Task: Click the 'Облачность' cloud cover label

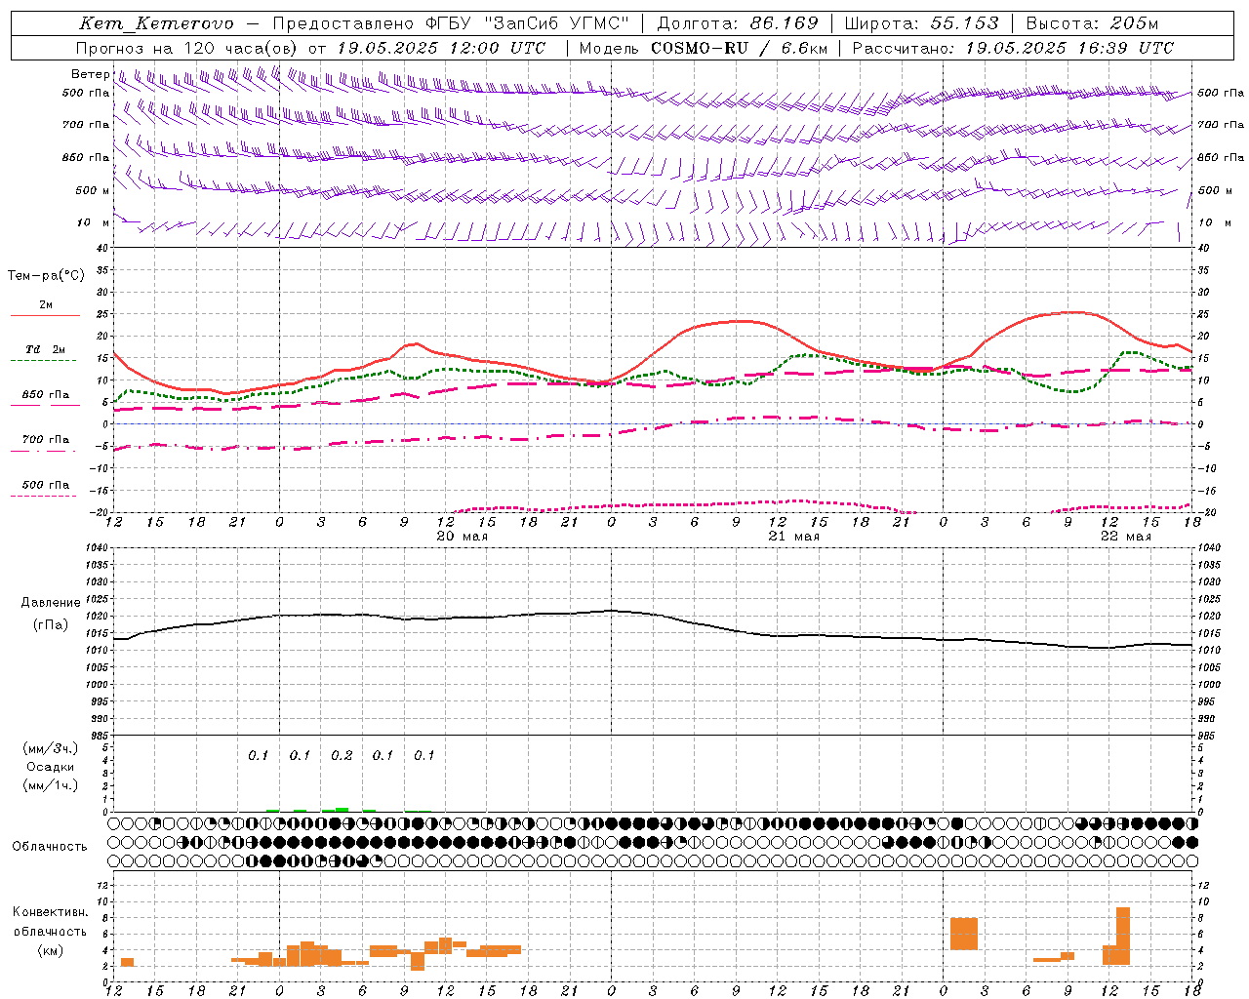Action: click(x=50, y=847)
